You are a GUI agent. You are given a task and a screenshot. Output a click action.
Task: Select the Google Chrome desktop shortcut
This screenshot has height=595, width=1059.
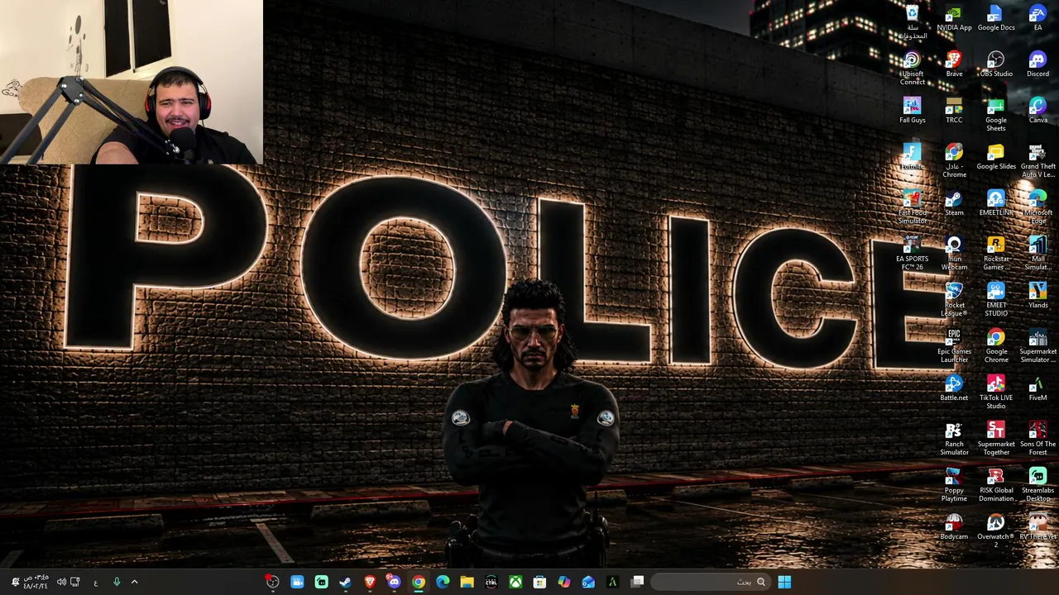(996, 346)
